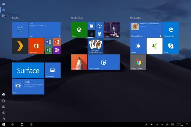This screenshot has height=127, width=191.
Task: Launch Google Chrome from its tile
Action: (138, 62)
